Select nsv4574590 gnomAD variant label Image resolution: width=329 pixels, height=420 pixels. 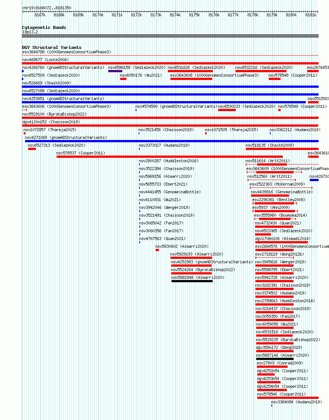coord(177,106)
